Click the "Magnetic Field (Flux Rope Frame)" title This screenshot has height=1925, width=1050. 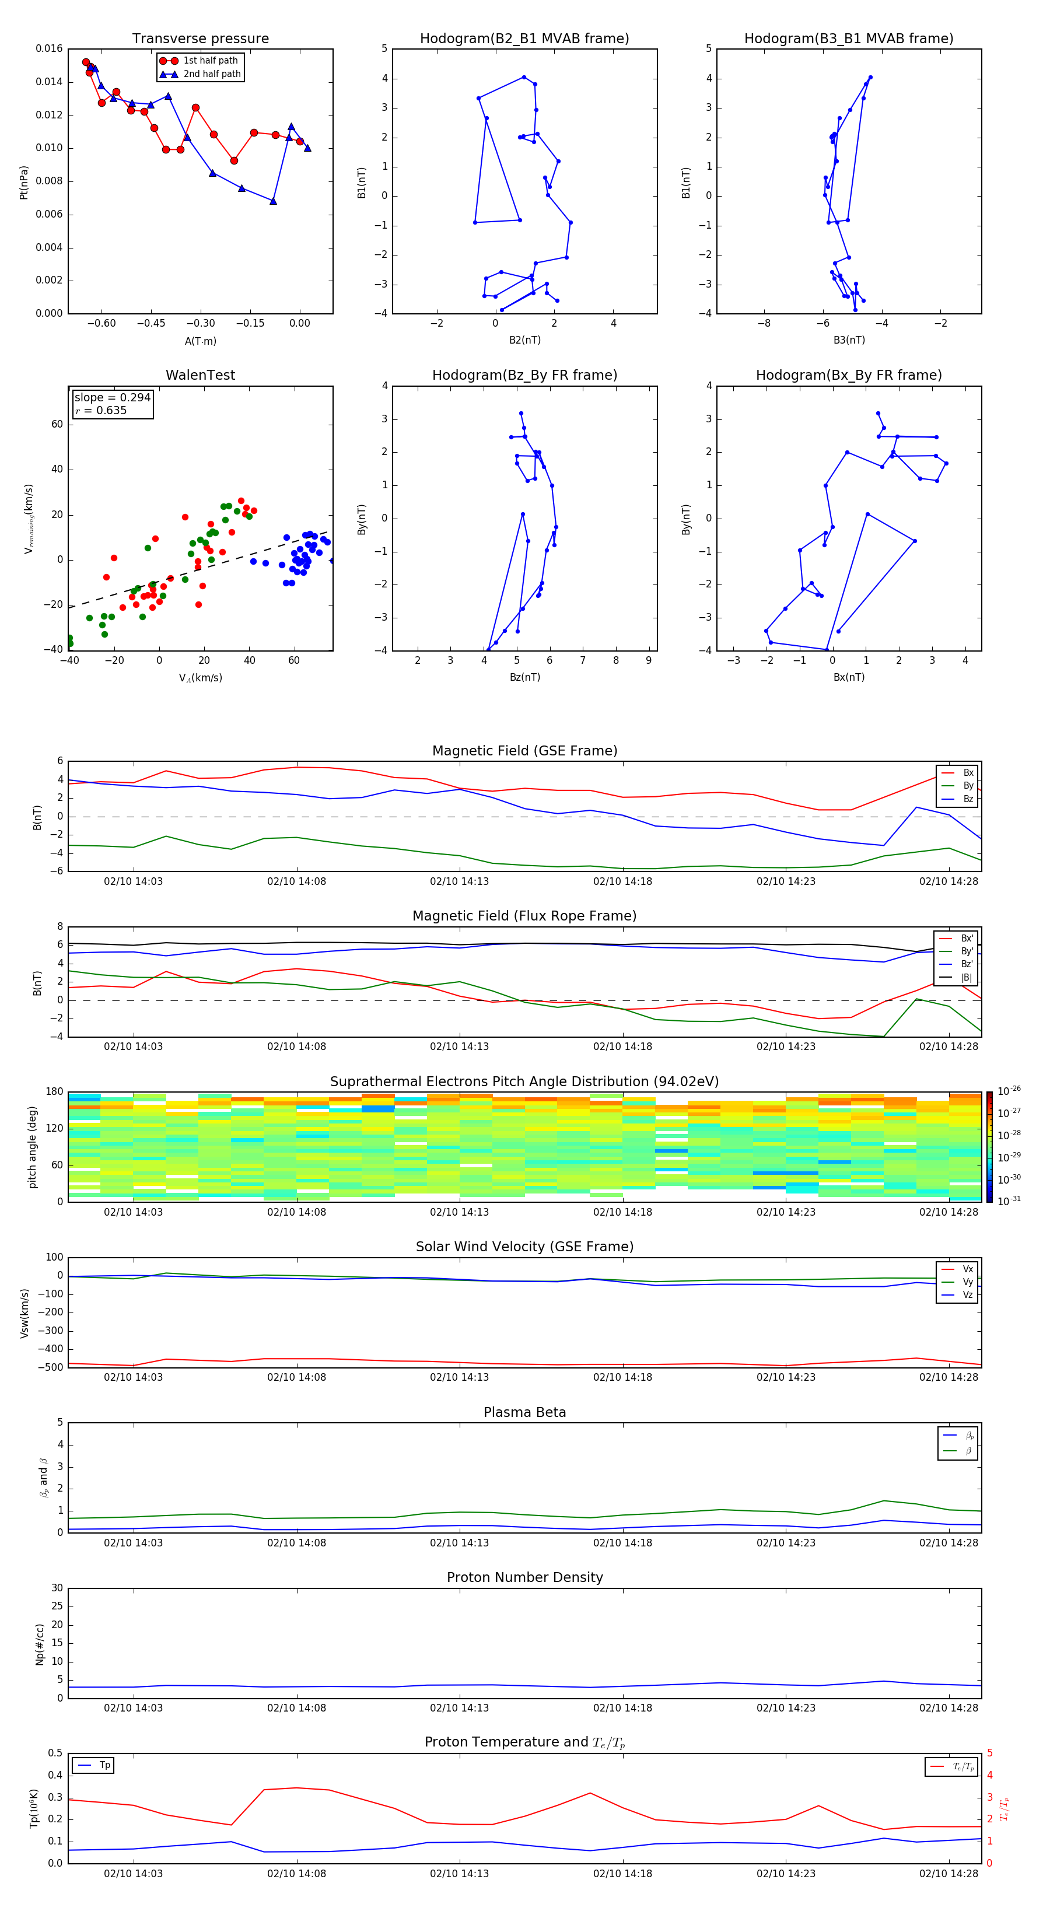point(524,916)
